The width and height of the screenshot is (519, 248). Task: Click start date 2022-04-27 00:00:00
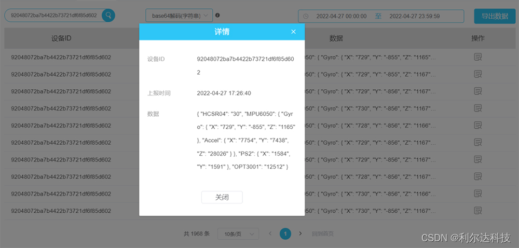click(342, 16)
